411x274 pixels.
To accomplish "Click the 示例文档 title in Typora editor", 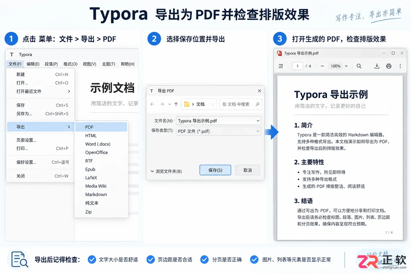I will 112,88.
